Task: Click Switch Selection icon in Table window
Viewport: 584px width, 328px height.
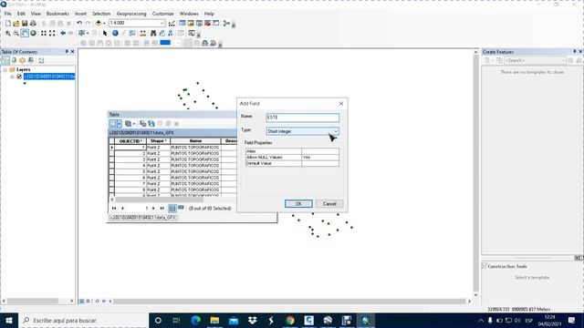Action: point(151,124)
